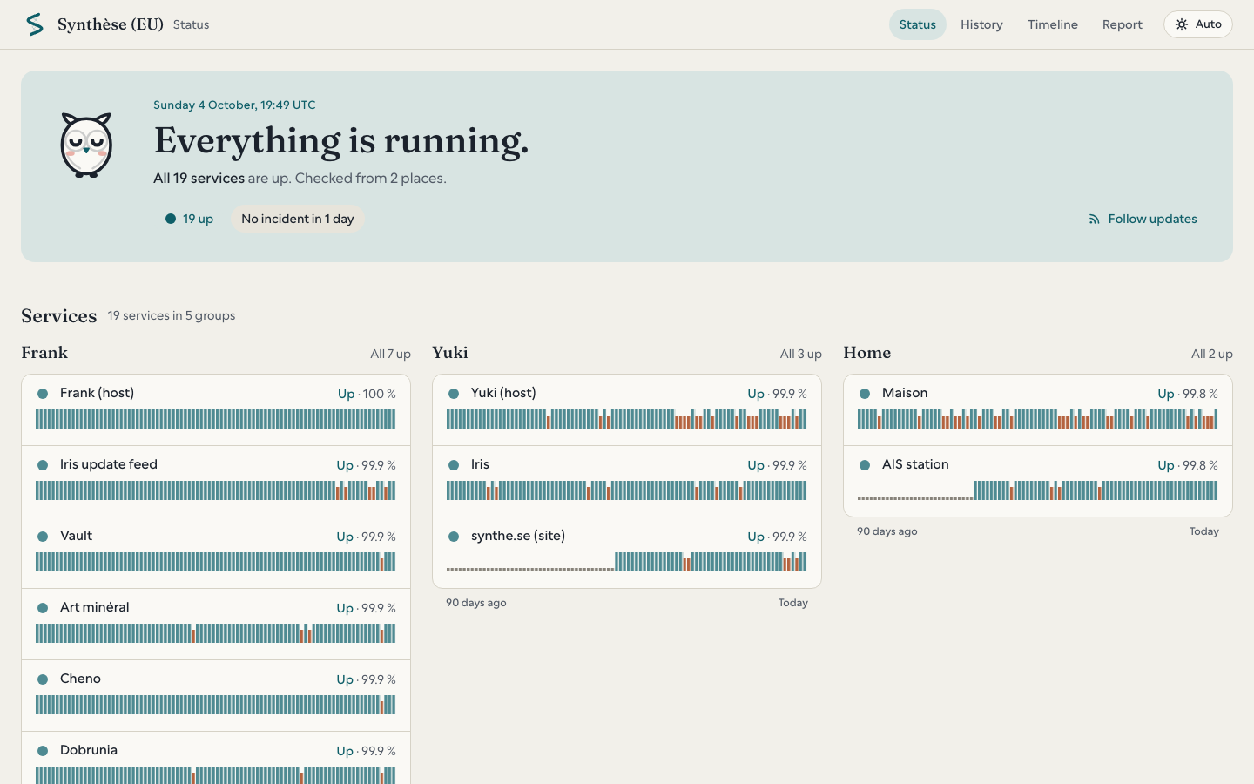Click the Frank (host) uptime bar chart

215,419
